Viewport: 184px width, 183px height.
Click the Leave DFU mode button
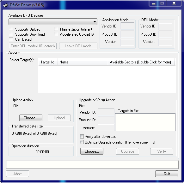pyautogui.click(x=78, y=46)
